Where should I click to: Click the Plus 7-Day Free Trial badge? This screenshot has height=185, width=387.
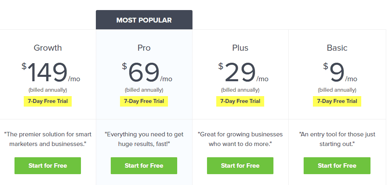click(x=240, y=101)
